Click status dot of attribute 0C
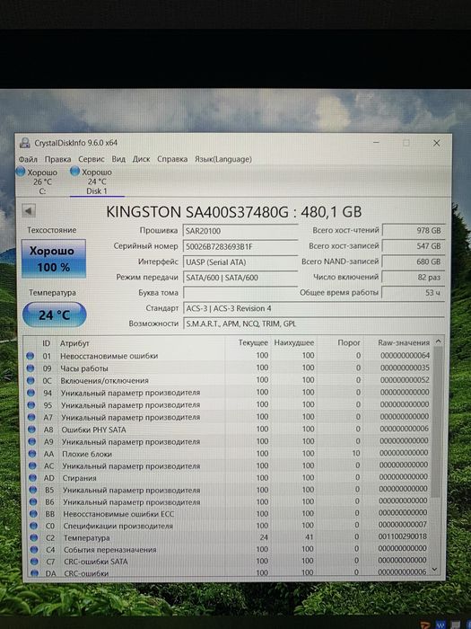This screenshot has height=629, width=471. (x=31, y=380)
